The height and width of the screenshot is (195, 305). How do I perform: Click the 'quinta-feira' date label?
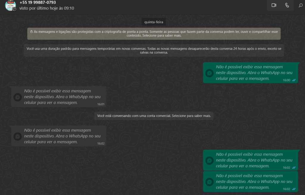tap(154, 22)
